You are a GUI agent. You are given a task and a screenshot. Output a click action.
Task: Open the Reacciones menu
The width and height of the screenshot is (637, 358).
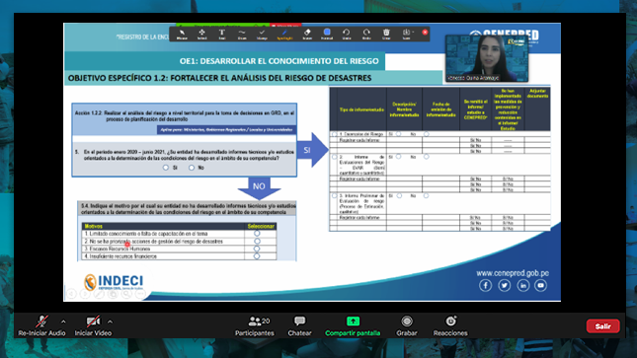coord(450,325)
